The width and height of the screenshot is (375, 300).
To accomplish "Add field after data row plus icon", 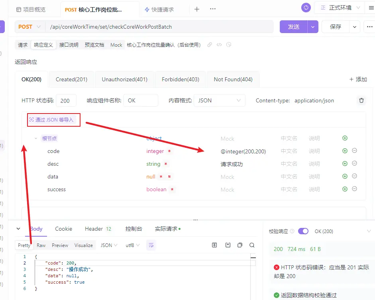I will click(x=345, y=176).
